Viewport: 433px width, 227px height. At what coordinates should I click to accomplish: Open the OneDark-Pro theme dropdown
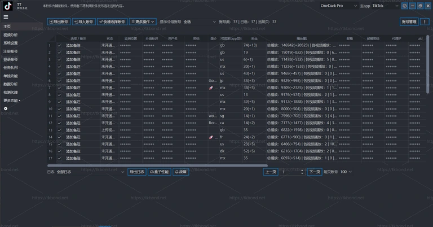pos(338,6)
